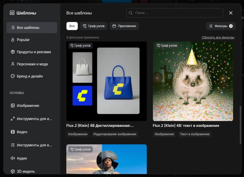244x177 pixels.
Task: Click Сбросить все фильтры link
Action: pyautogui.click(x=218, y=37)
